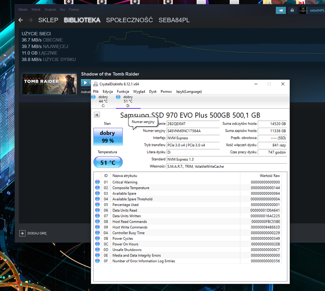Click the 841 razy power-on count value
The image size is (325, 291).
(272, 145)
